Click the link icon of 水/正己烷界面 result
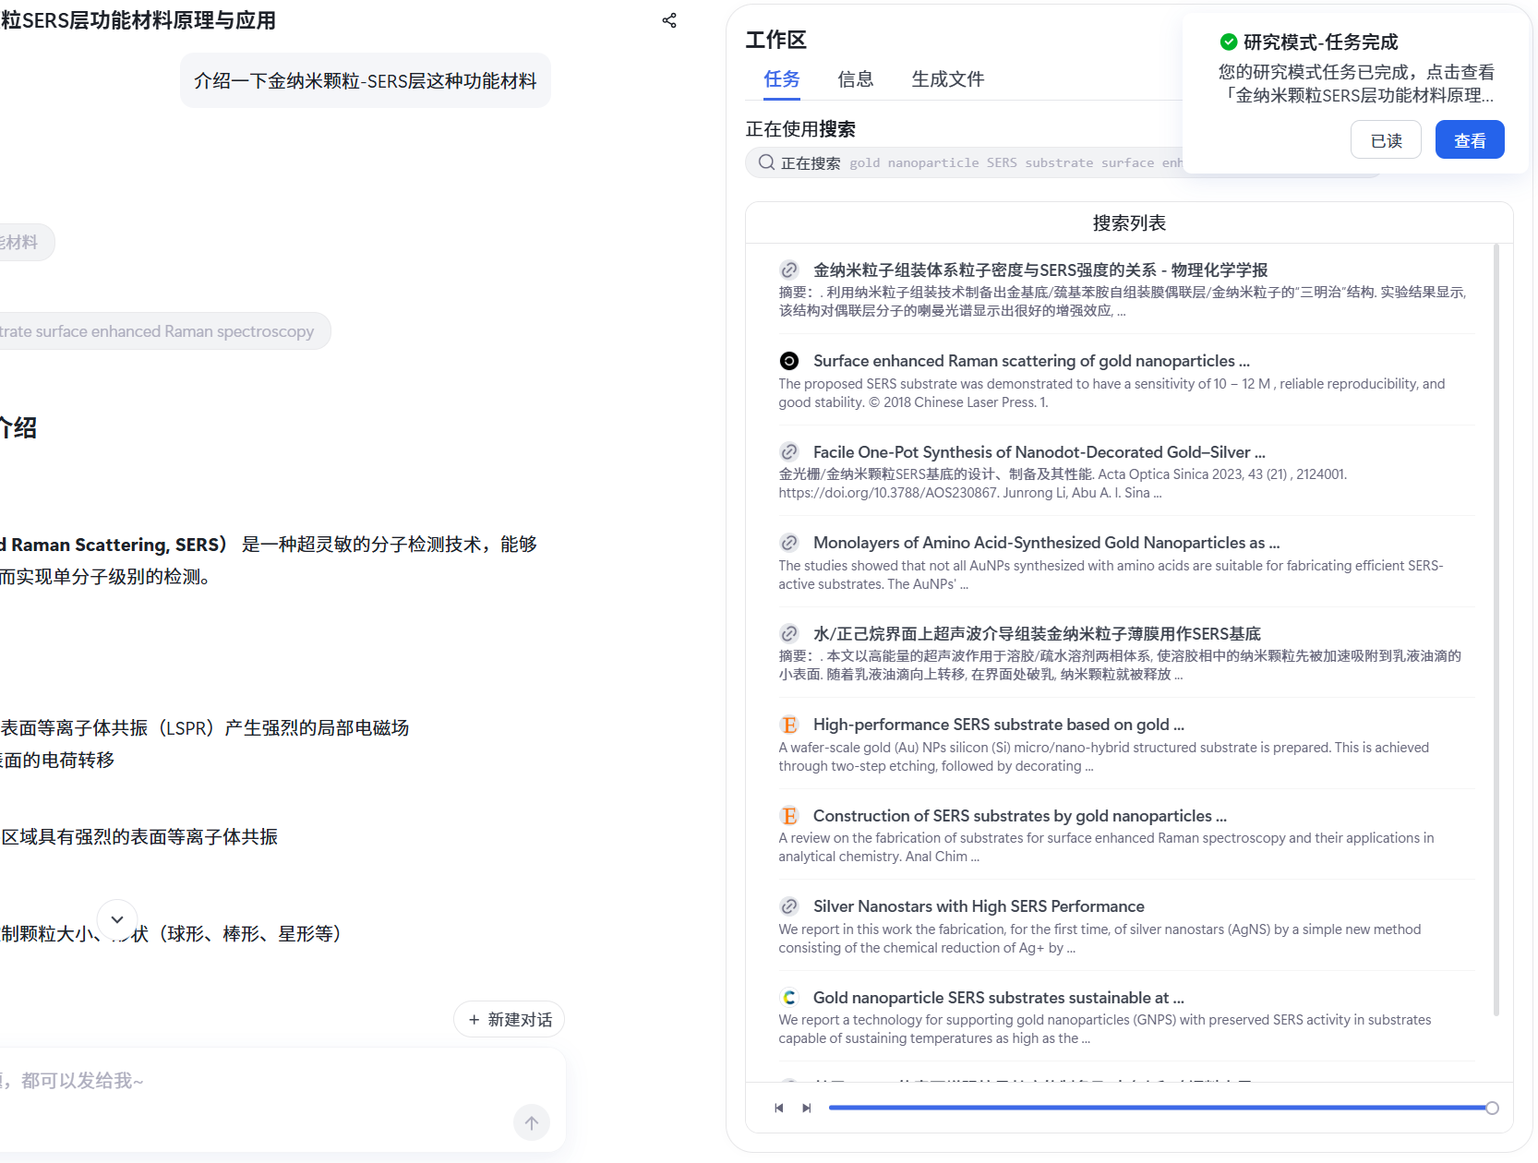Viewport: 1538px width, 1163px height. pos(789,633)
